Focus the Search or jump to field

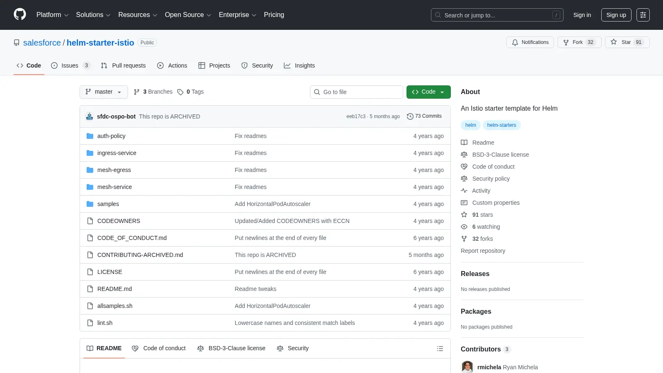pyautogui.click(x=497, y=15)
